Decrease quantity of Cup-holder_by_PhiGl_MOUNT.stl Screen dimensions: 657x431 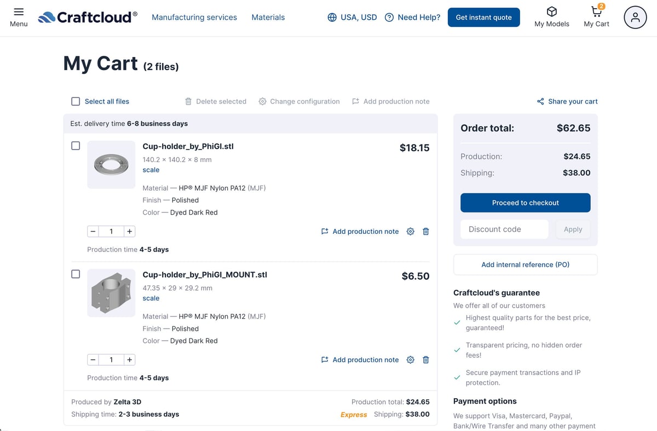coord(93,360)
